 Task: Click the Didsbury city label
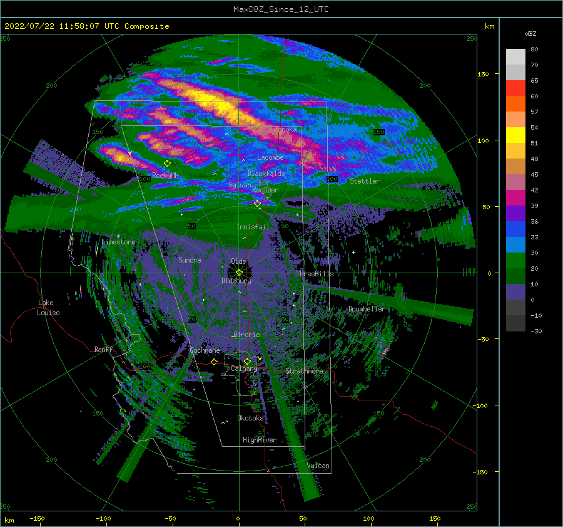(236, 281)
